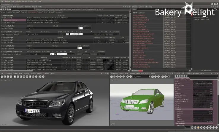219x132 pixels.
Task: Collapse the antialiasing section in attributes
Action: [176, 123]
